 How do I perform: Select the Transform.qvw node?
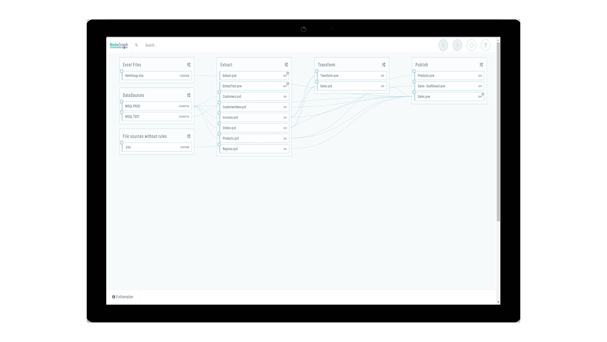(352, 76)
